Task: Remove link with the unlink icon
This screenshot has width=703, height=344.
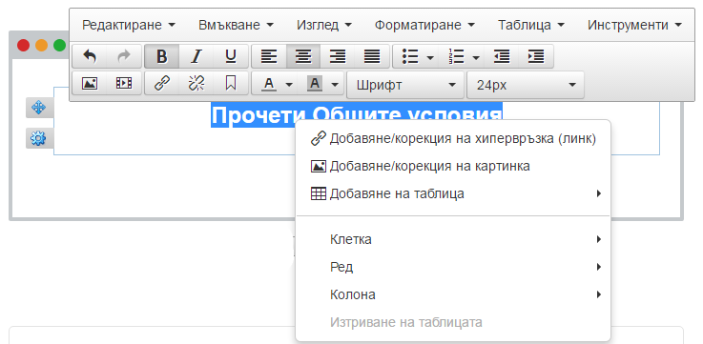Action: coord(196,83)
